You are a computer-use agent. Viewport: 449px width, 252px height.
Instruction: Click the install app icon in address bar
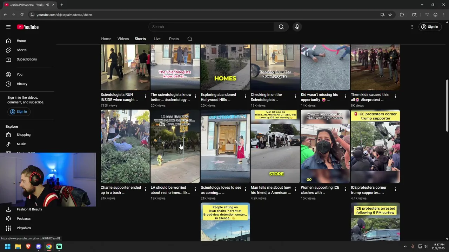(x=382, y=15)
